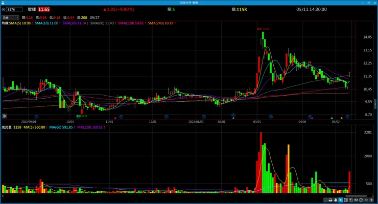Click the 均線 moving average label
Viewport: 378px width, 204px height.
coord(5,23)
